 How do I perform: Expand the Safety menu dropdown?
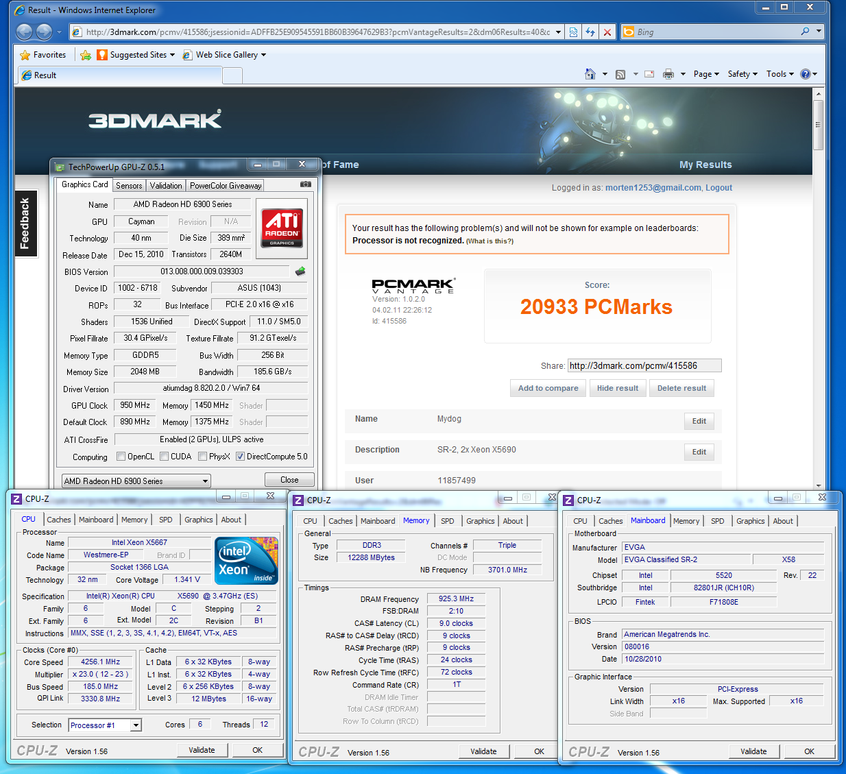click(x=742, y=74)
